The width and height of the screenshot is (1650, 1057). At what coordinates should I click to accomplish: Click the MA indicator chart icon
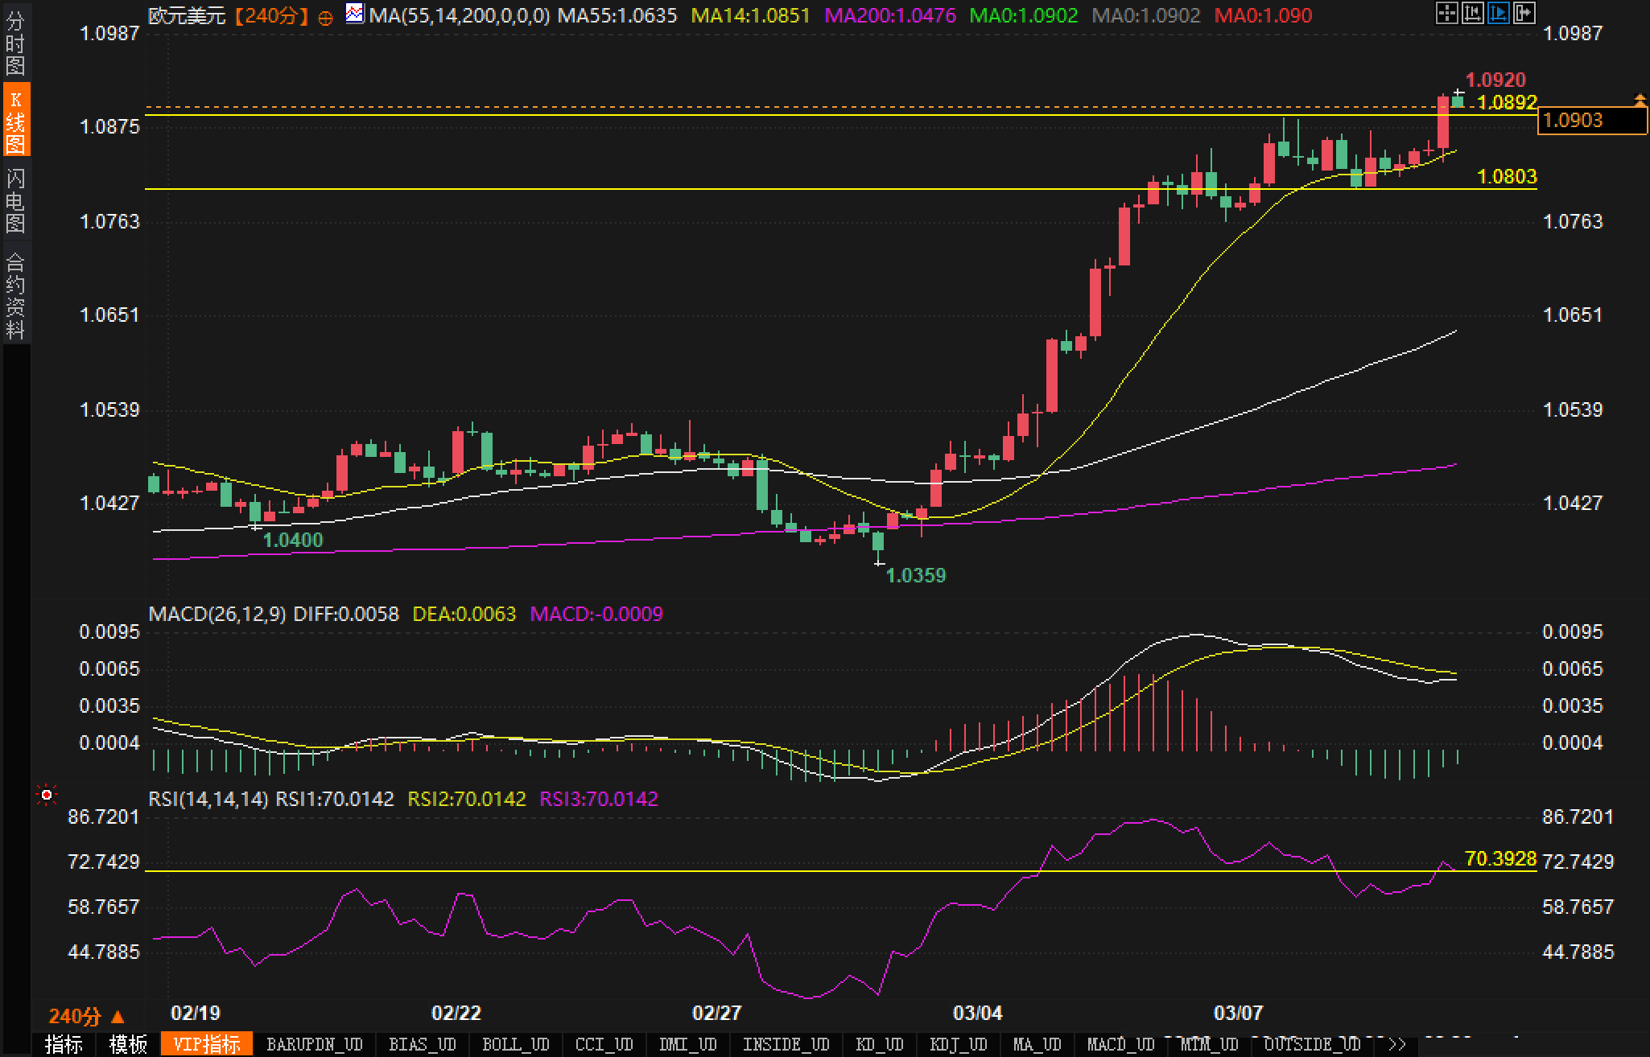(354, 13)
